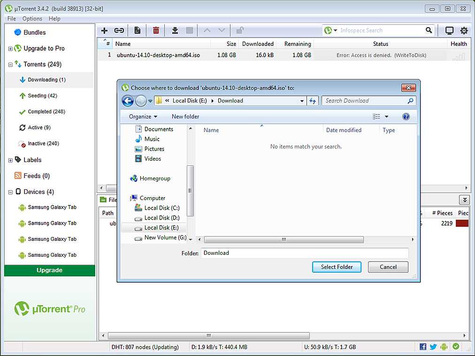Screen dimensions: 475x356
Task: Click the Add Torrent plus icon
Action: [x=105, y=30]
